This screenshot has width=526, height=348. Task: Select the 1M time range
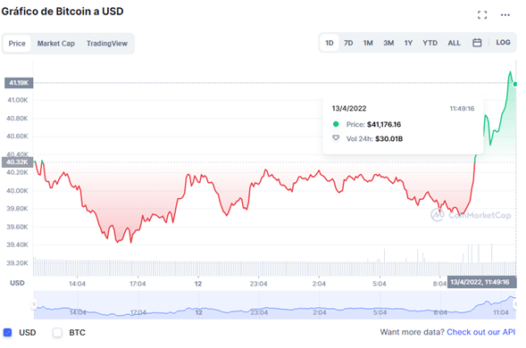click(x=368, y=43)
